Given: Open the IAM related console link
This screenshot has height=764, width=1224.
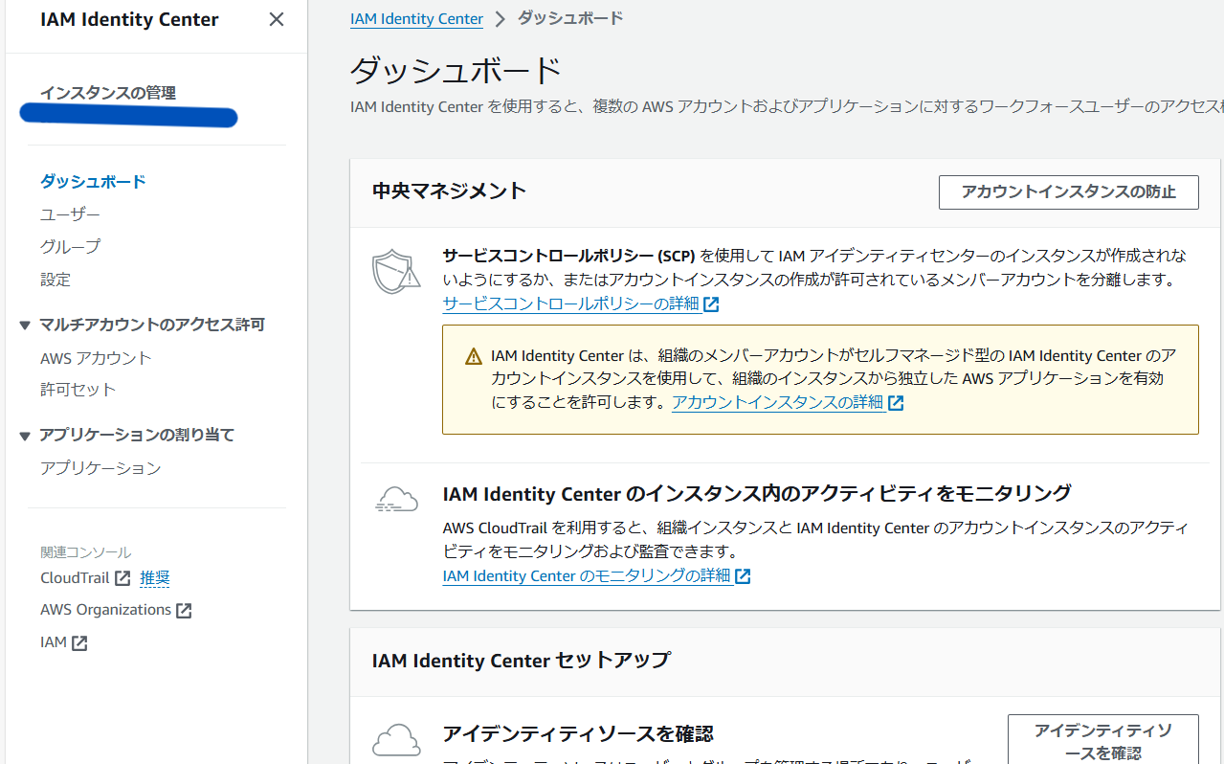Looking at the screenshot, I should pos(54,642).
